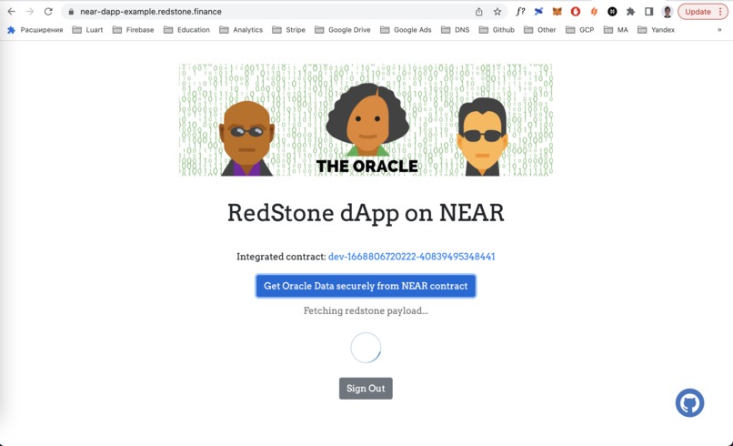Open the MetaMask fox extension

557,12
